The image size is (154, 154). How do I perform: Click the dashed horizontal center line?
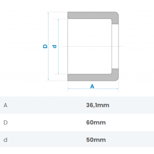coord(77,46)
